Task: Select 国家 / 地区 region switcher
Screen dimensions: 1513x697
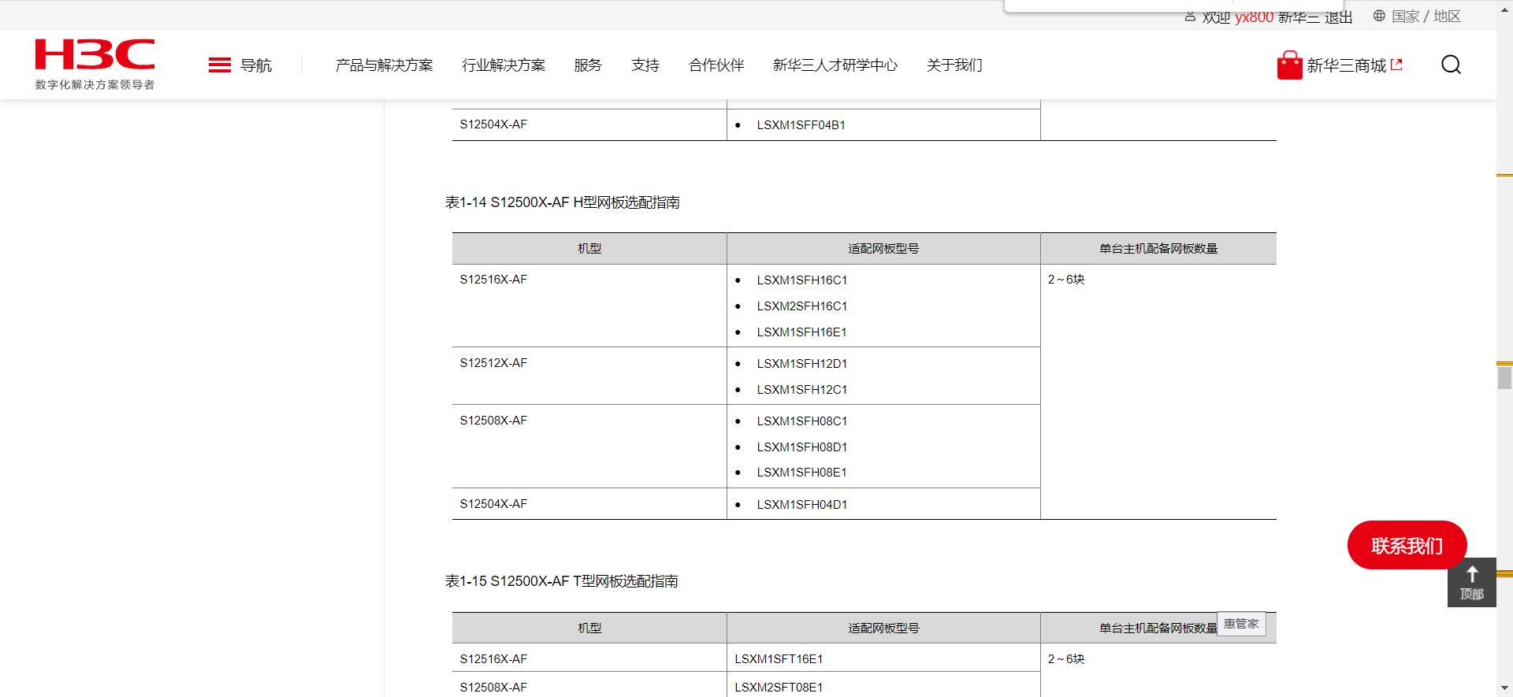Action: pos(1426,17)
